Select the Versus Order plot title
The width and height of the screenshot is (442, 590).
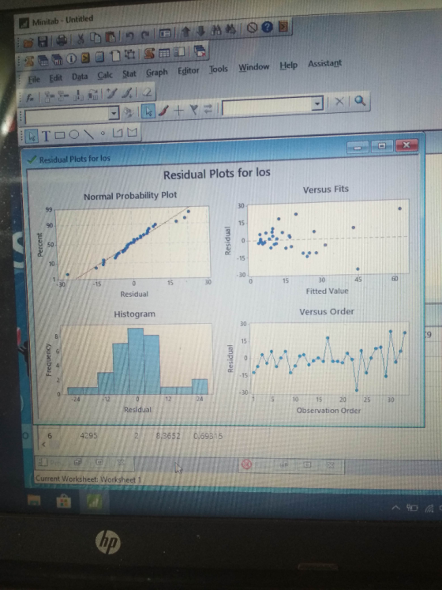click(x=327, y=311)
